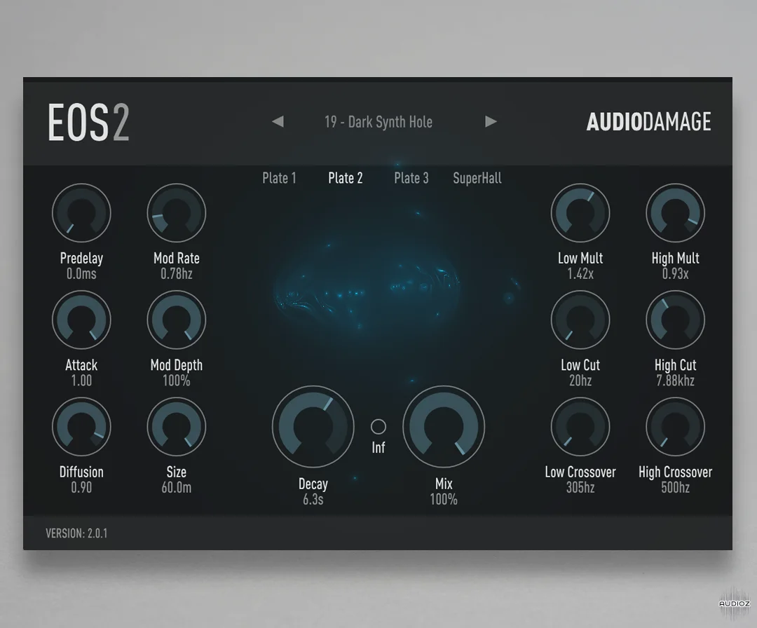Click the High Cut value 7.88khz
Screen dimensions: 757x628
coord(676,381)
